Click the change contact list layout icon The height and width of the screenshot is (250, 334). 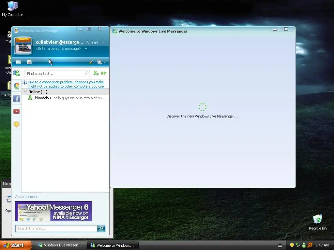[103, 73]
